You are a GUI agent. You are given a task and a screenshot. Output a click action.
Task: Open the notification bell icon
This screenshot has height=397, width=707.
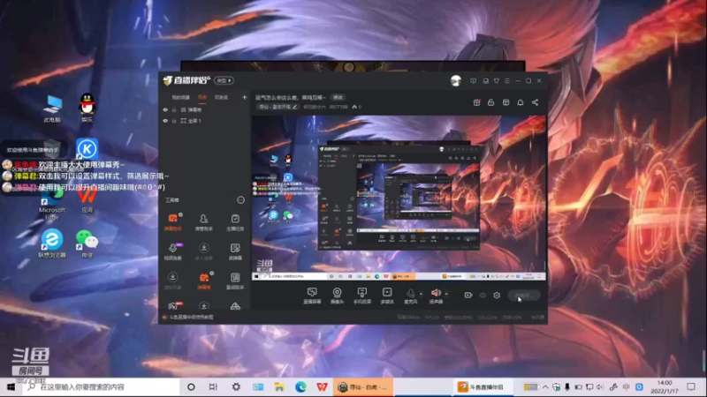click(x=521, y=102)
